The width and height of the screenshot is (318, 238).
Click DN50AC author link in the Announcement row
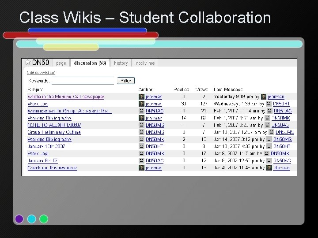[x=155, y=111]
